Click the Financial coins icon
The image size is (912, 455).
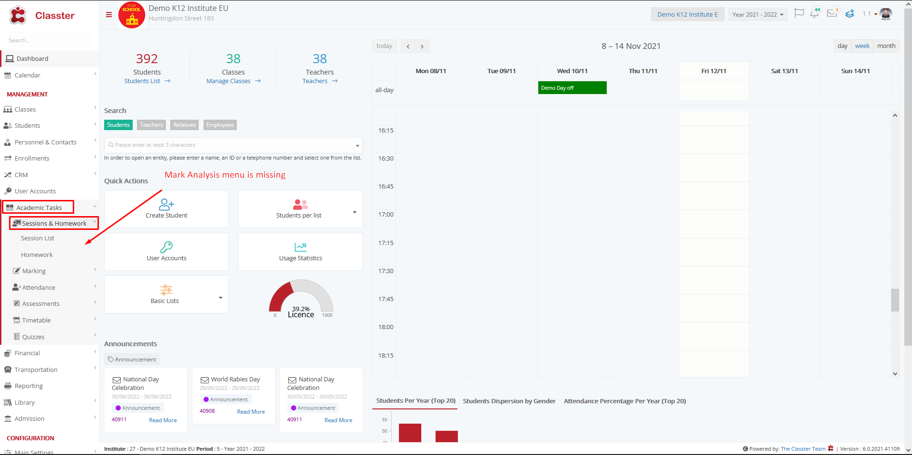(8, 353)
